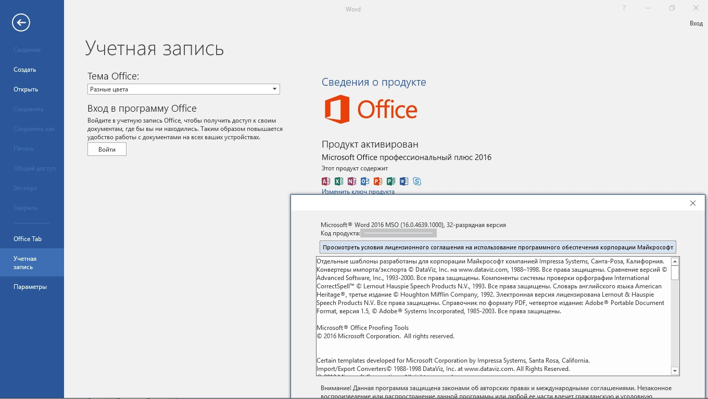Minimize the Word window
This screenshot has width=708, height=399.
(648, 8)
